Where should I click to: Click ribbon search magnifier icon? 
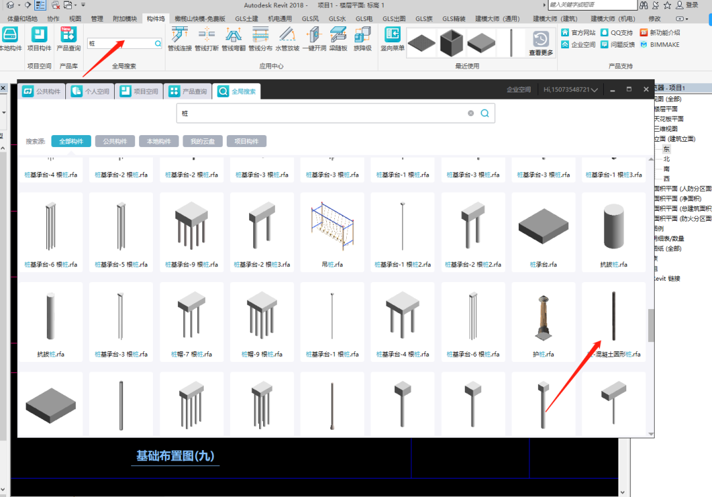[158, 44]
